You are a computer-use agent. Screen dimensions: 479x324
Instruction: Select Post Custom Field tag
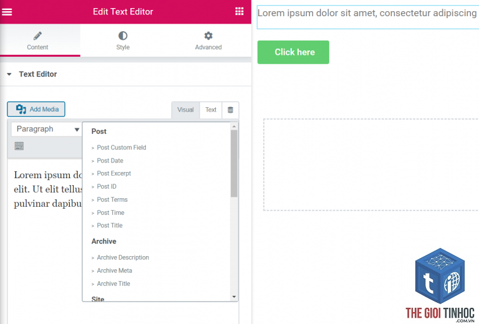click(x=122, y=148)
